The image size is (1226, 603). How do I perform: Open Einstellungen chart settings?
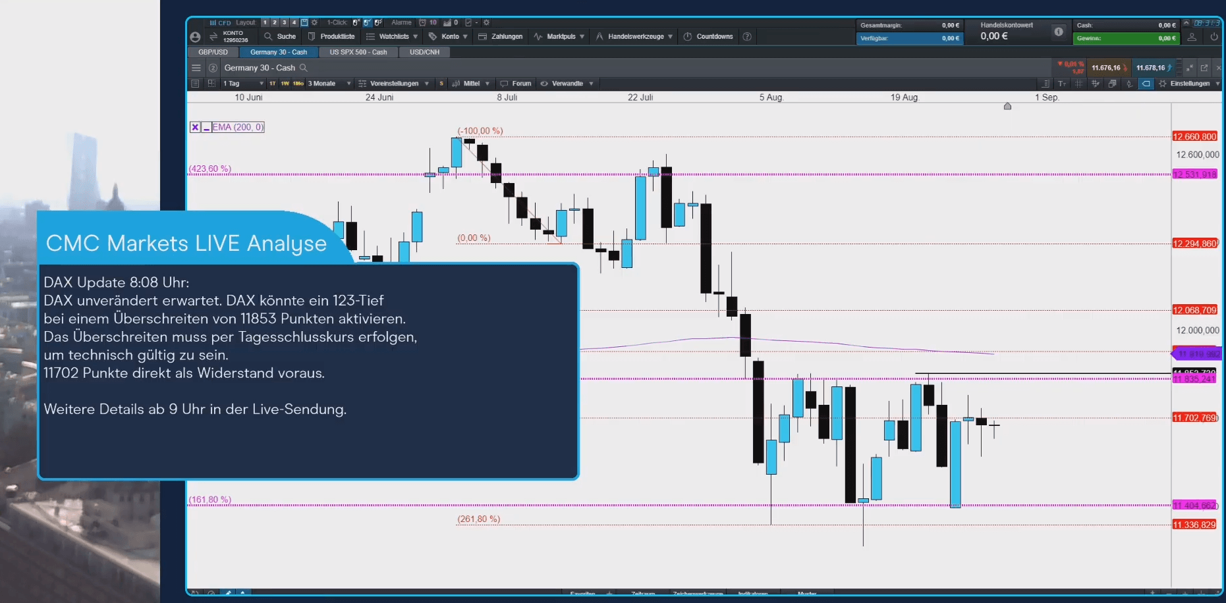(1189, 84)
